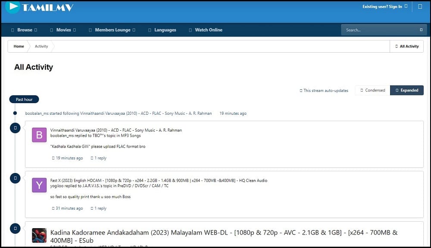This screenshot has width=431, height=248.
Task: Open boobalan_ms replied to TBO's topic line
Action: coord(95,135)
